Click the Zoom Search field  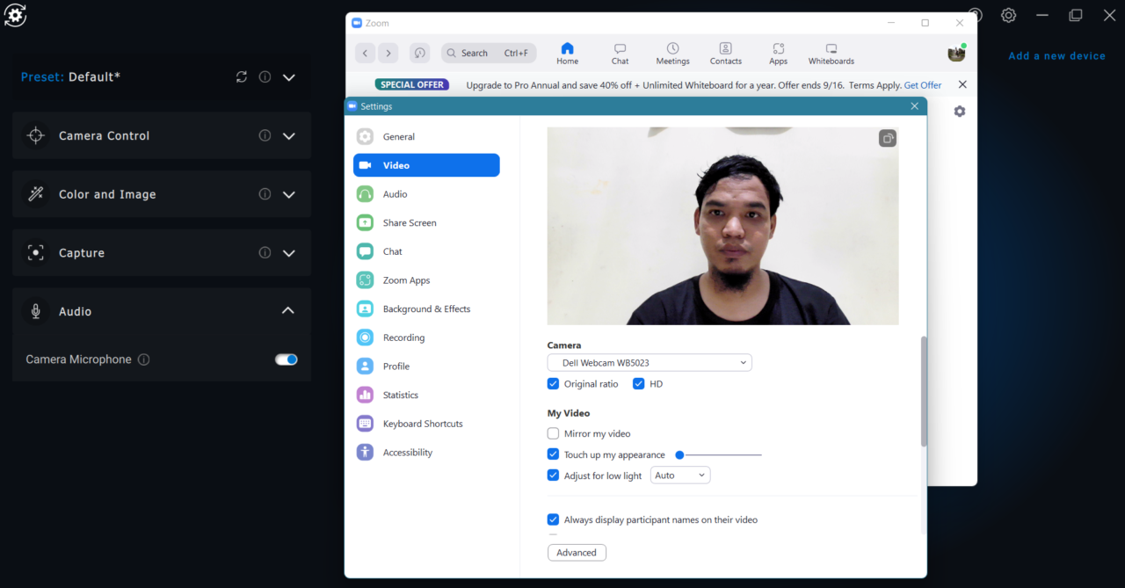click(x=488, y=53)
